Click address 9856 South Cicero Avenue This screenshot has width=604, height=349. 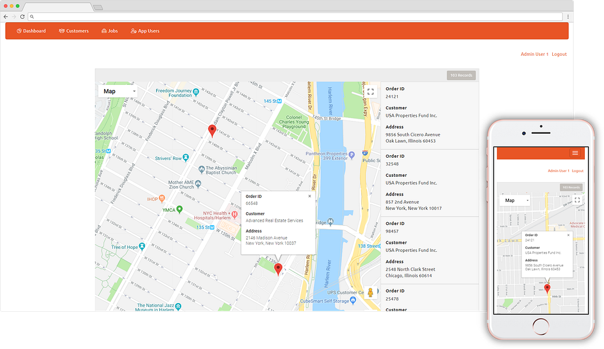click(412, 135)
